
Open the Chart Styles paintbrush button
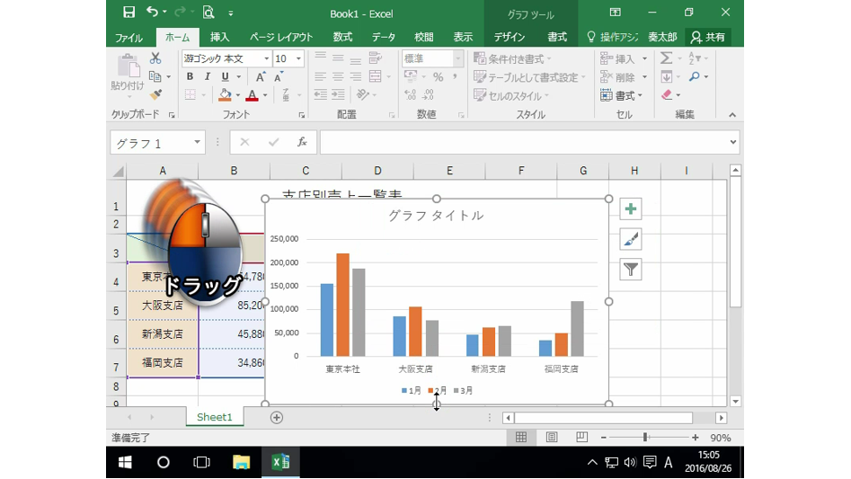pos(631,239)
